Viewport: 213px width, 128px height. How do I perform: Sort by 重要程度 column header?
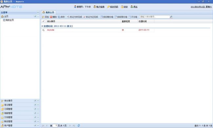[129, 21]
